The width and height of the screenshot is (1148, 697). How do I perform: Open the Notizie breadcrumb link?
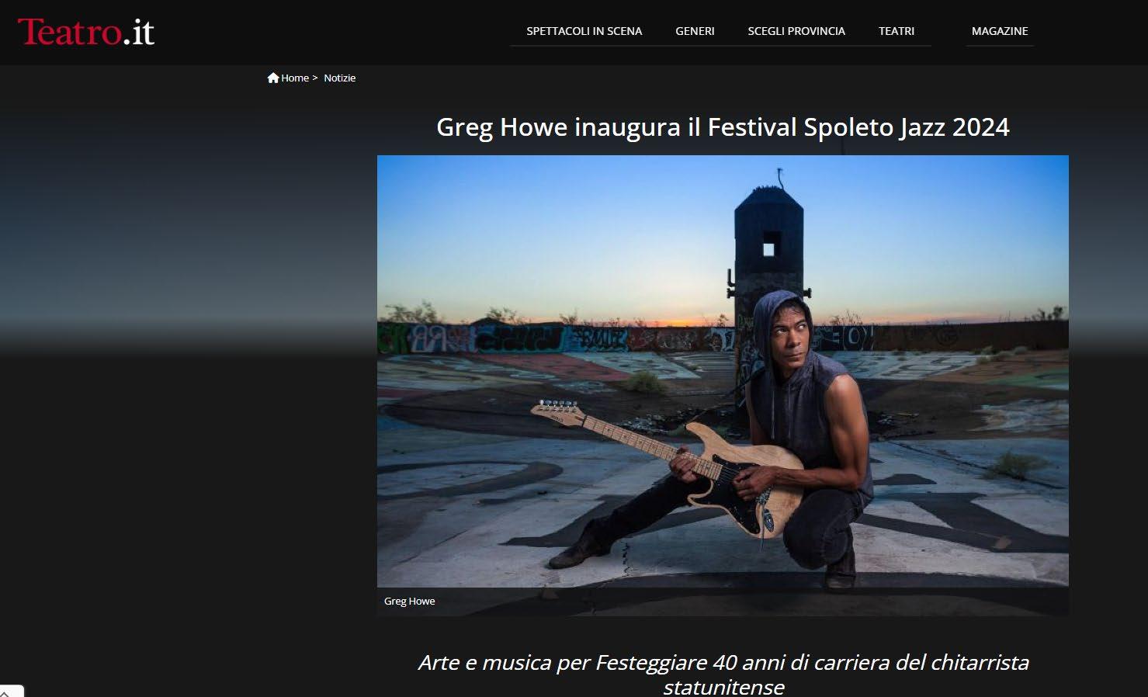pyautogui.click(x=340, y=78)
